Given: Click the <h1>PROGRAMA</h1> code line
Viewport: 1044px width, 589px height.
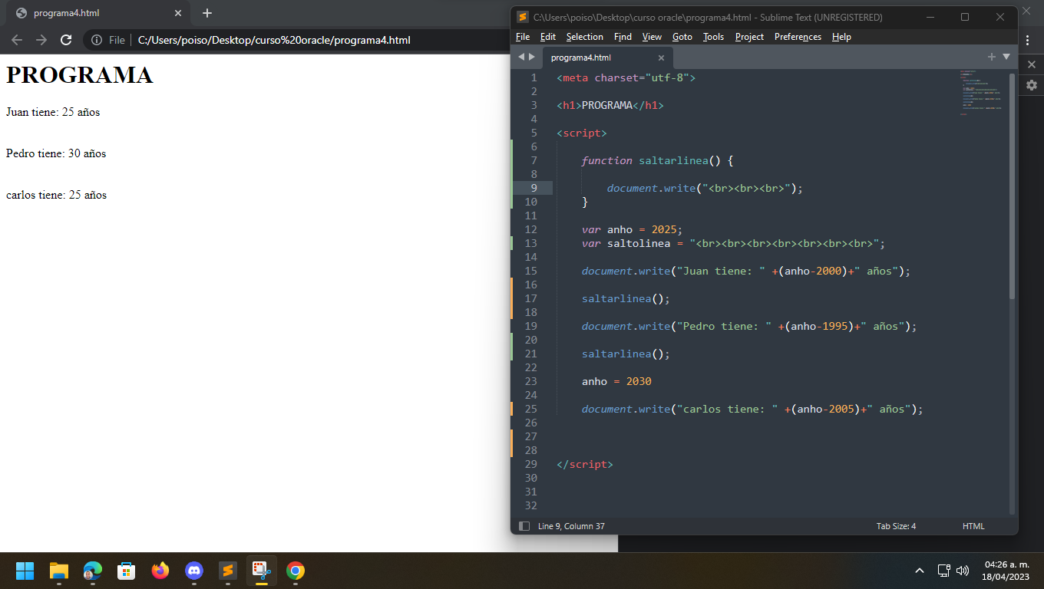Looking at the screenshot, I should [x=610, y=105].
